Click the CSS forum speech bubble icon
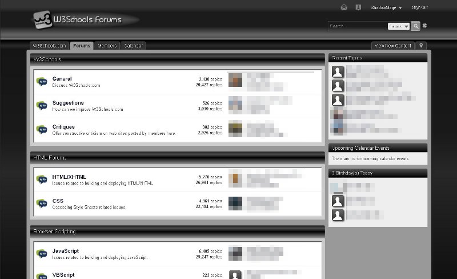The width and height of the screenshot is (457, 279). tap(42, 204)
